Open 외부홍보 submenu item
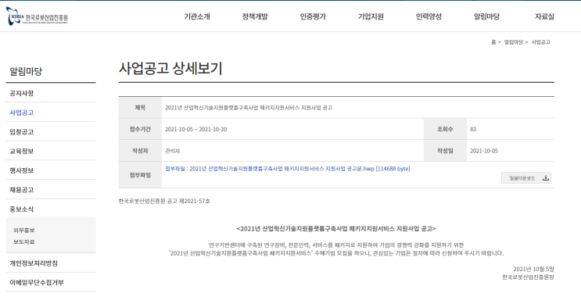The width and height of the screenshot is (581, 304). coord(24,231)
